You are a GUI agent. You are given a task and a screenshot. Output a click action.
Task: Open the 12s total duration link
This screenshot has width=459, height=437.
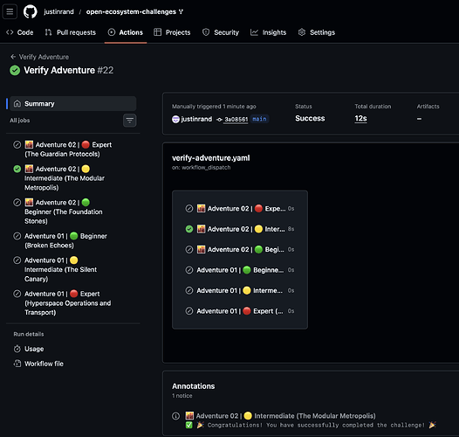pyautogui.click(x=360, y=119)
